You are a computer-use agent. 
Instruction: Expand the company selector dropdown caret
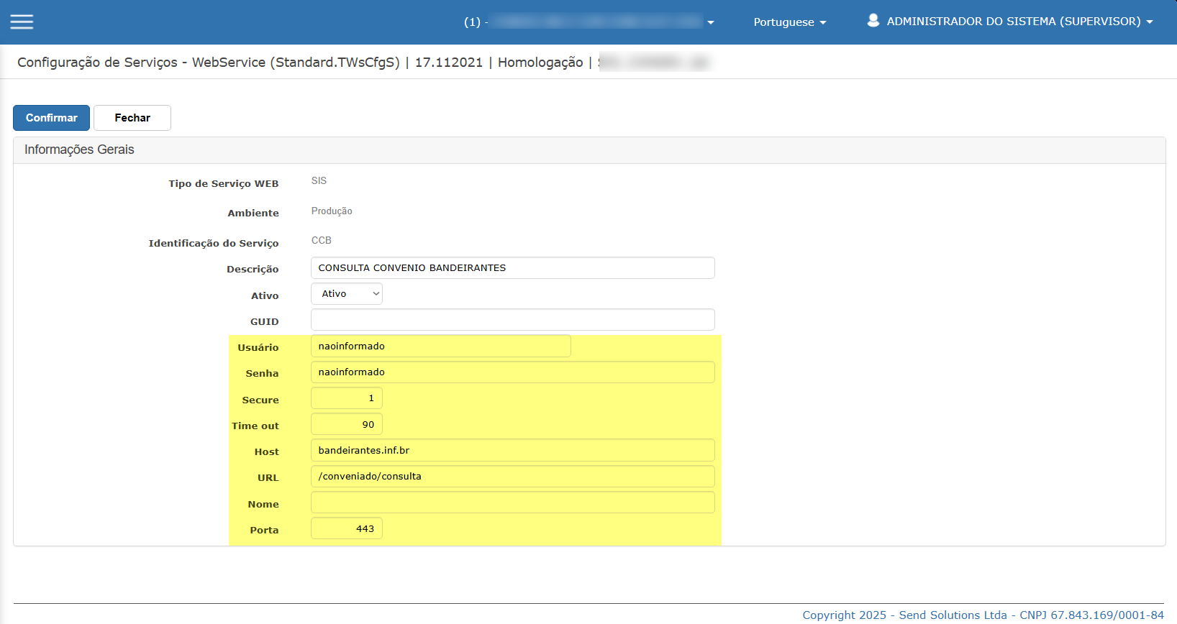click(711, 22)
